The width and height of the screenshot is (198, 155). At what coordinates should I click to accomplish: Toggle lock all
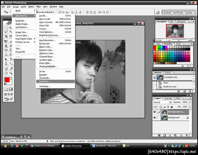(x=172, y=107)
